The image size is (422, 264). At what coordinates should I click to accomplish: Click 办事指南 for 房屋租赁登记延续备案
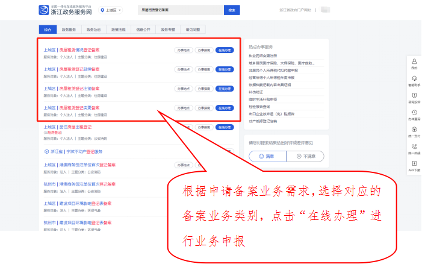pos(204,69)
